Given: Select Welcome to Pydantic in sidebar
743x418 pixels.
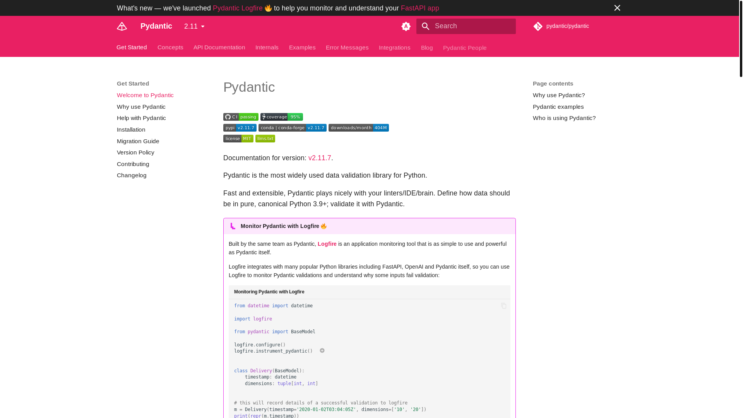Looking at the screenshot, I should (145, 95).
